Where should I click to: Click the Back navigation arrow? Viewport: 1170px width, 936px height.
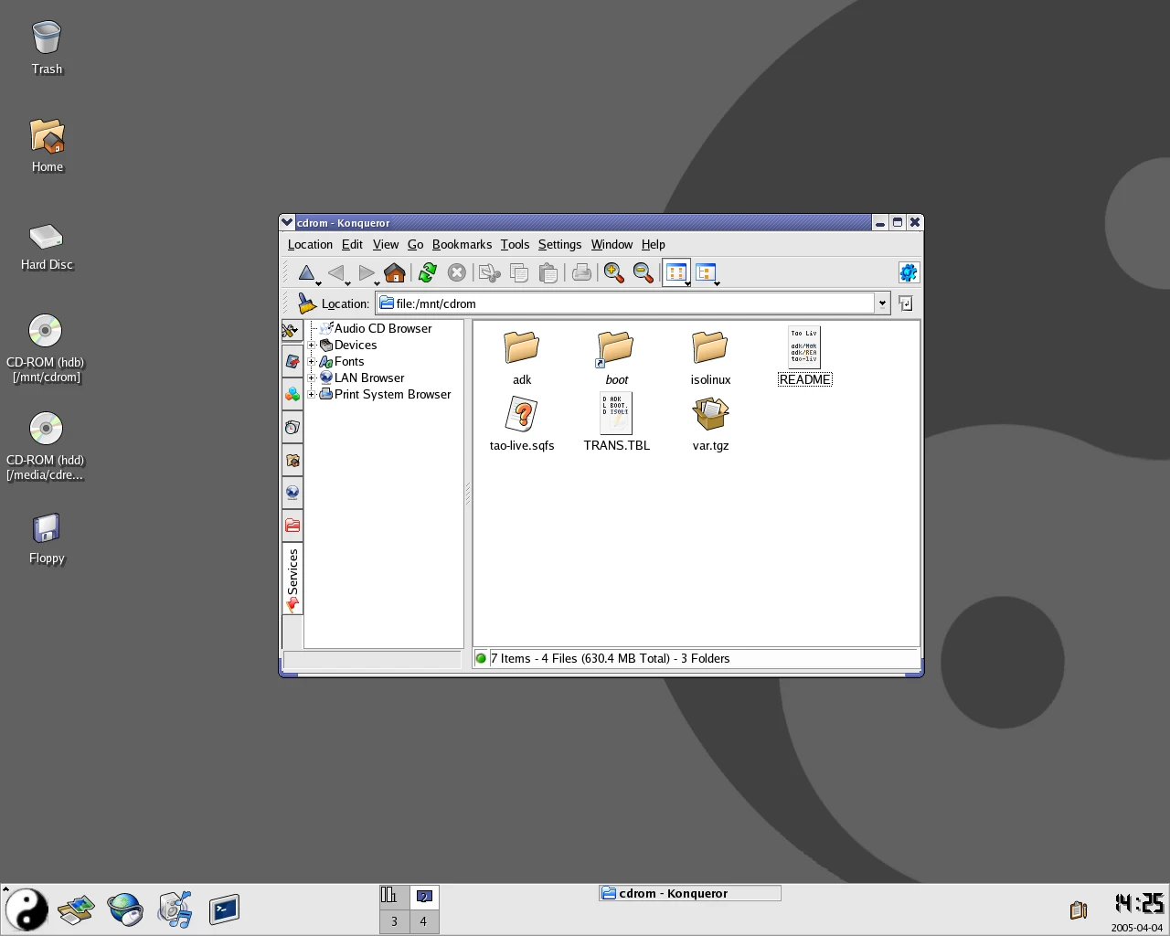click(x=336, y=272)
